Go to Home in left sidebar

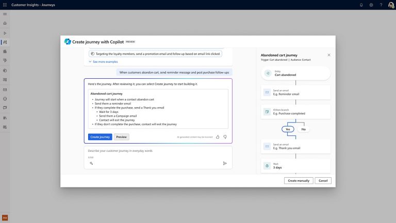pos(5,23)
